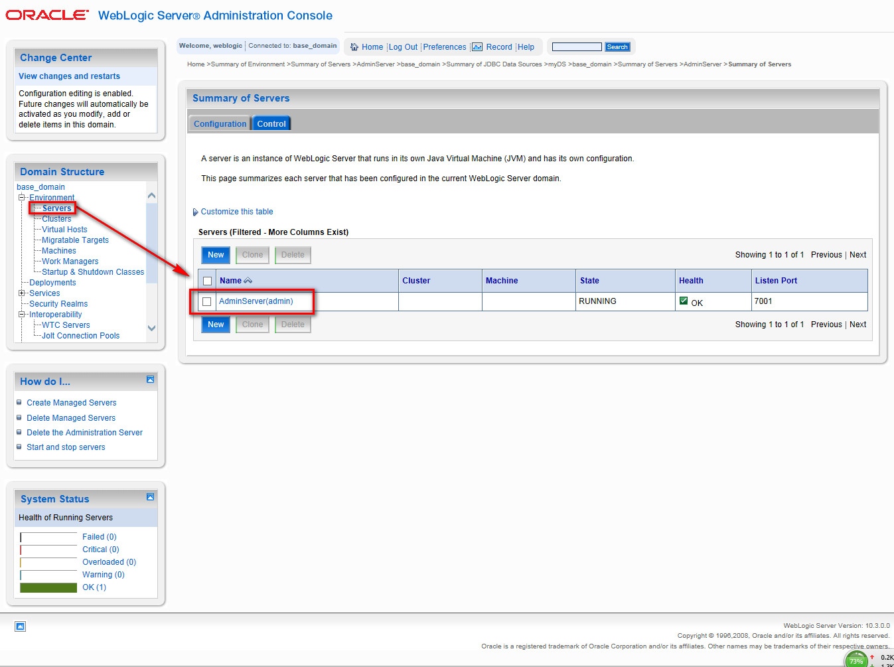Image resolution: width=894 pixels, height=667 pixels.
Task: Click the footer panel icon at bottom left
Action: coord(21,627)
